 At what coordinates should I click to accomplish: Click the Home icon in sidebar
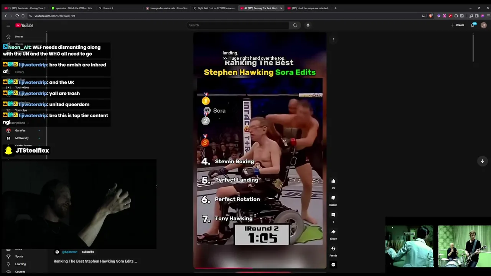[x=8, y=36]
